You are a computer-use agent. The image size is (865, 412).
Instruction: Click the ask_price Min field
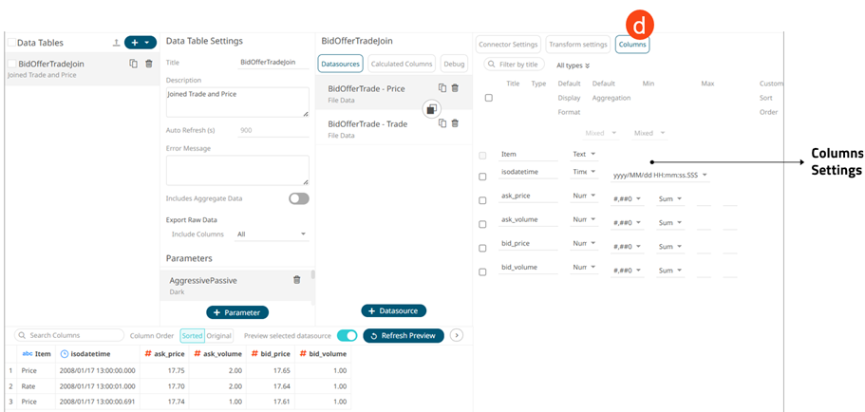704,199
